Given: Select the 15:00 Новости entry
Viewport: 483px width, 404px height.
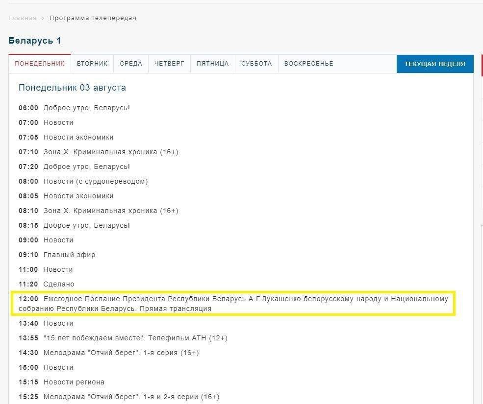Looking at the screenshot, I should 46,367.
